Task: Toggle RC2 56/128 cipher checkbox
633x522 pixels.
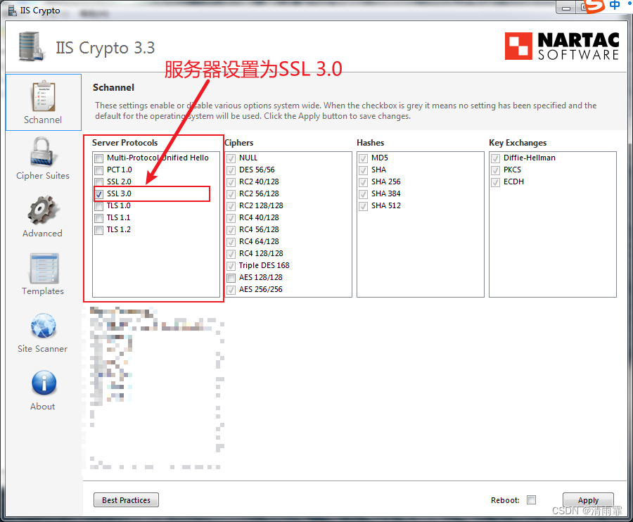Action: pos(231,193)
